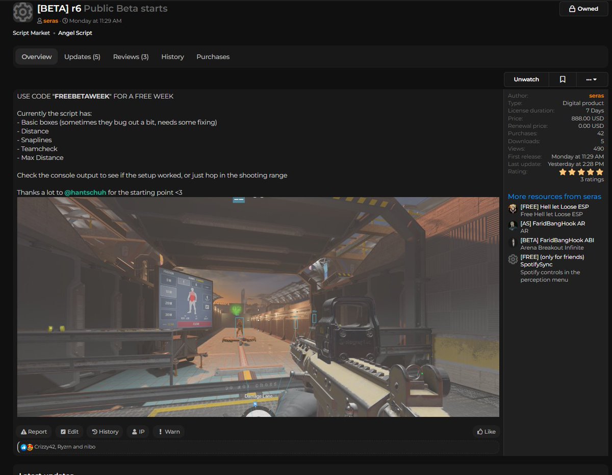
Task: Open author seras profile link under title
Action: click(x=50, y=21)
